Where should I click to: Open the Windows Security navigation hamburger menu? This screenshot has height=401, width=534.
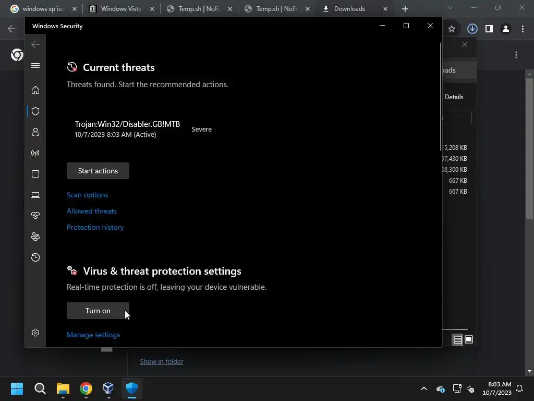[x=35, y=65]
